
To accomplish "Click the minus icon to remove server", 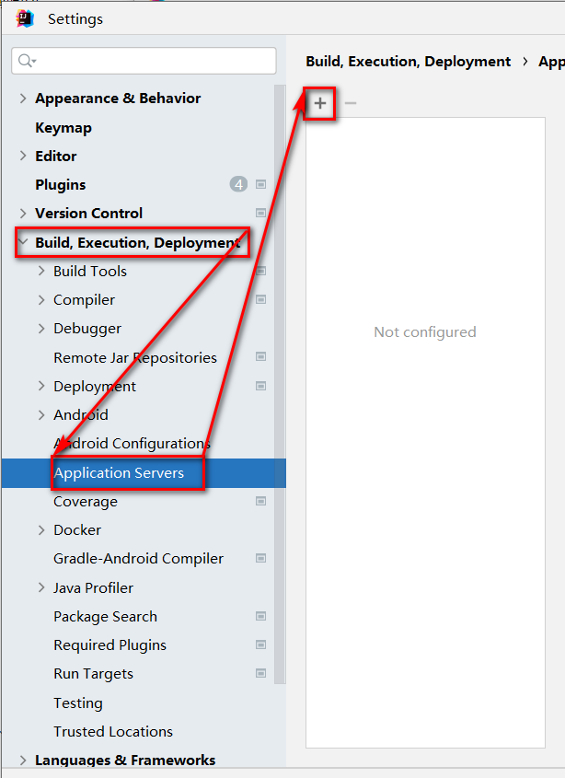I will click(350, 104).
